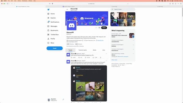Click the blue Tweet button
This screenshot has width=183, height=103.
tap(55, 48)
